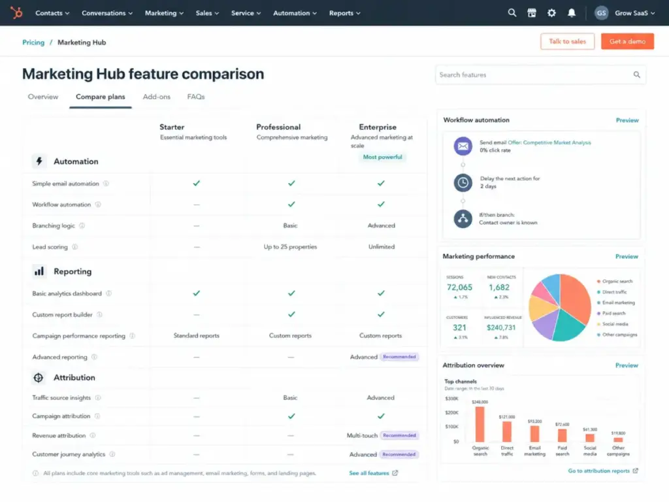This screenshot has width=669, height=502.
Task: Open Preview for Attribution overview card
Action: coord(627,365)
